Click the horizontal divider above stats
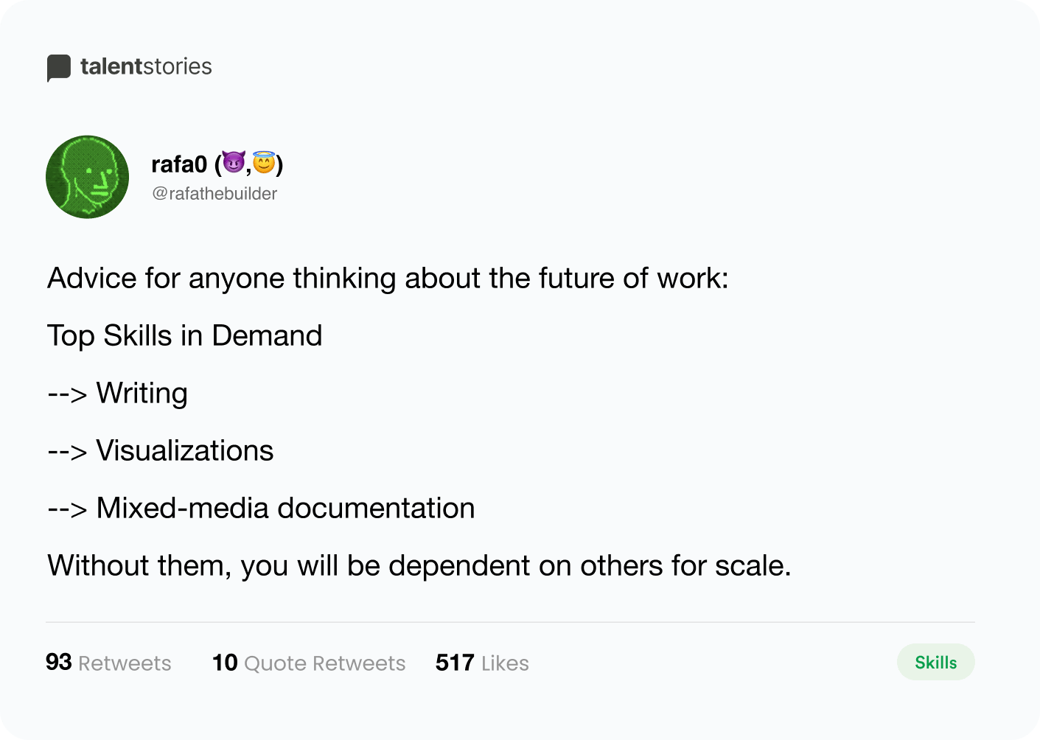The height and width of the screenshot is (740, 1040). pos(510,622)
